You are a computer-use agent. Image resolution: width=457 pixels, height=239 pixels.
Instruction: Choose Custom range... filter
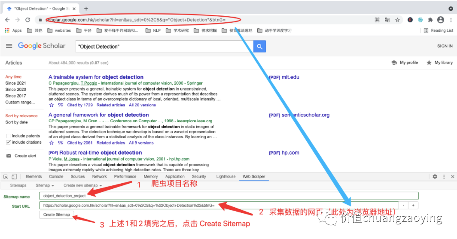point(20,102)
